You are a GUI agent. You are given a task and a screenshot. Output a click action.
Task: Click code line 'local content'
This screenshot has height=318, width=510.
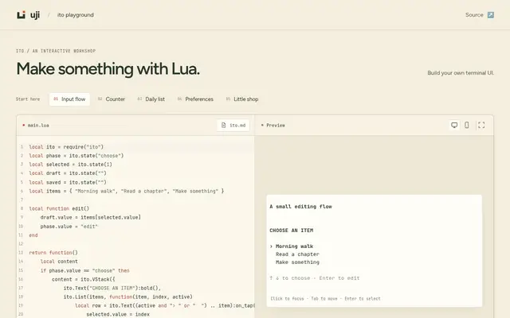pos(59,262)
